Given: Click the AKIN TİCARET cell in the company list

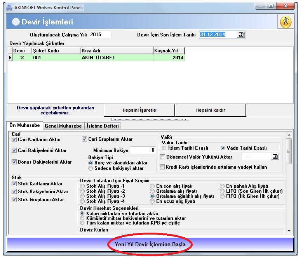Looking at the screenshot, I should point(117,58).
